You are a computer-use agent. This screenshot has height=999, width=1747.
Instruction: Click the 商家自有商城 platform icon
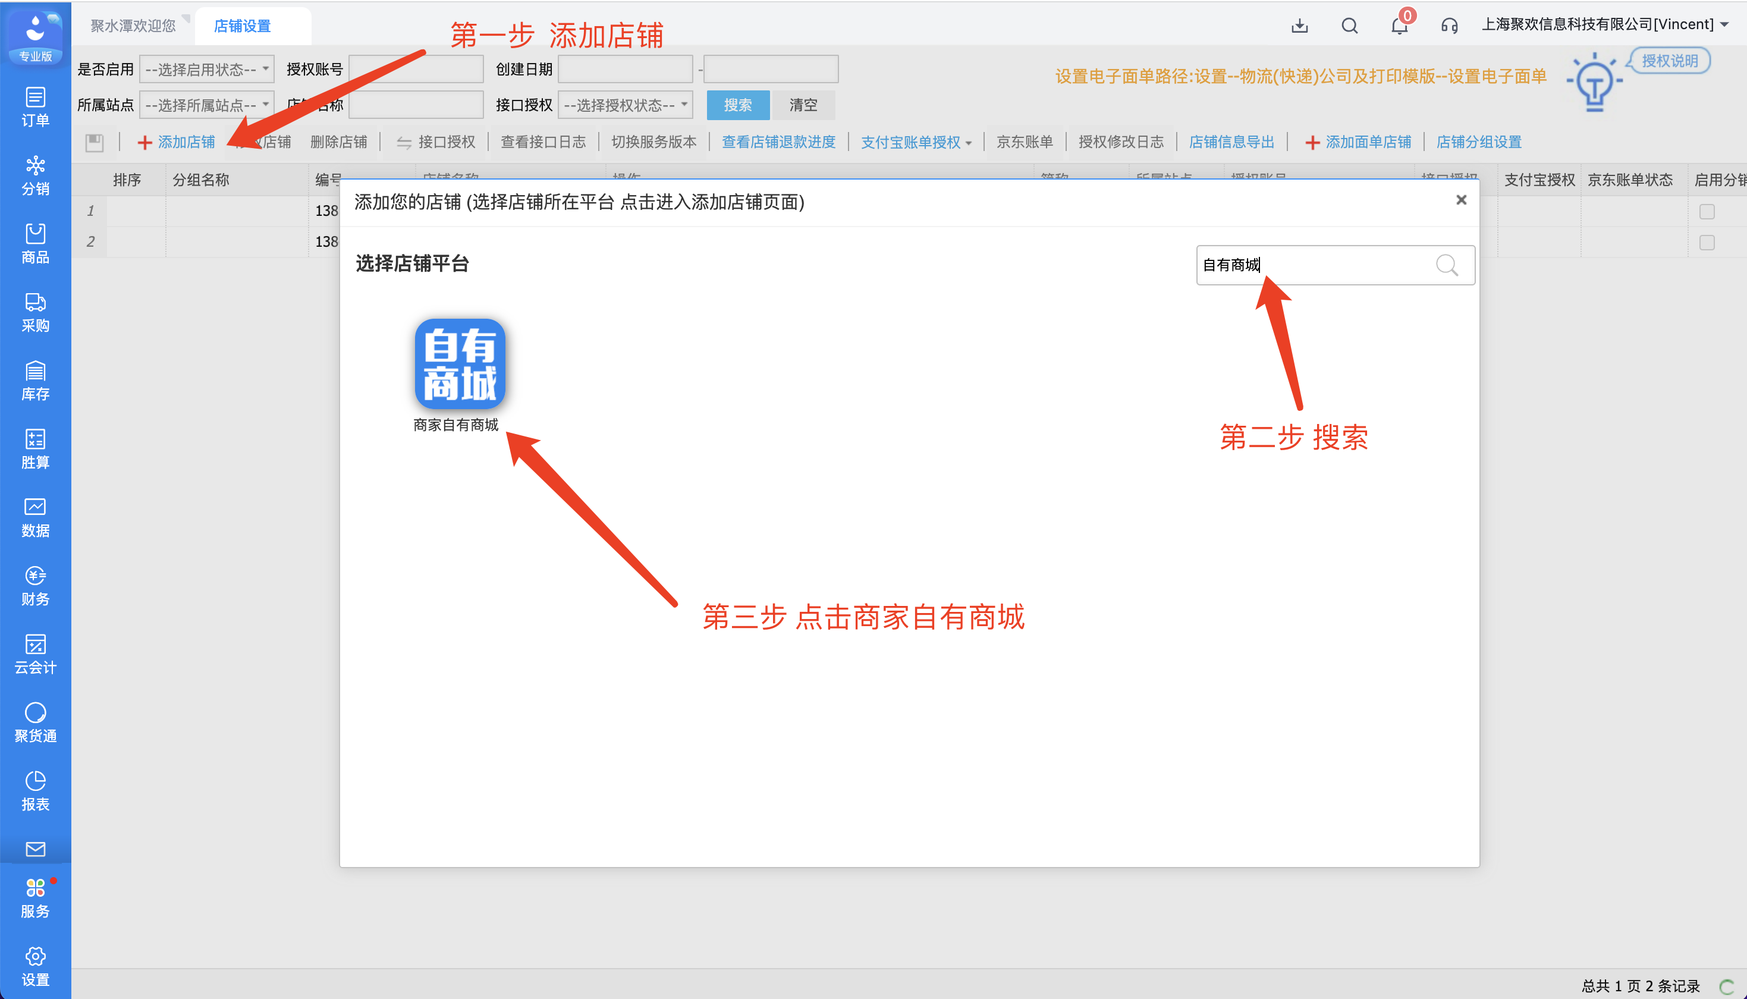pos(460,364)
